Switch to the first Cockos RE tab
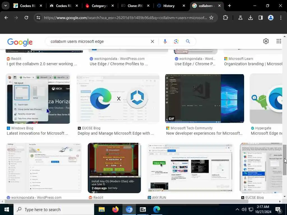287x215 pixels. click(27, 6)
